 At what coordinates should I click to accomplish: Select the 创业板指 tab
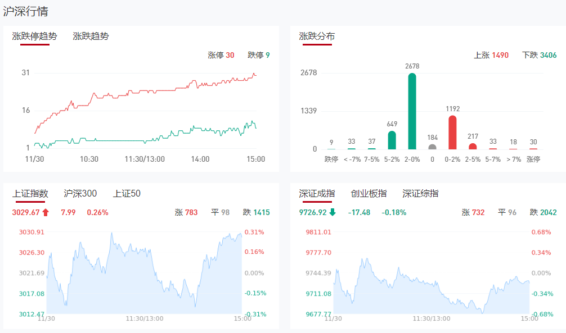tap(369, 194)
